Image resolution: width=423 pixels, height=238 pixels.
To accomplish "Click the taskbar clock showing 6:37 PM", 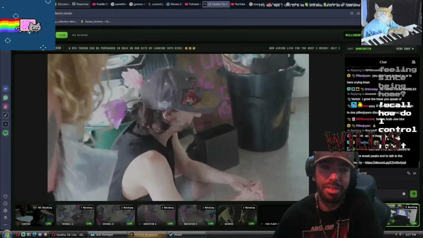I will 411,235.
